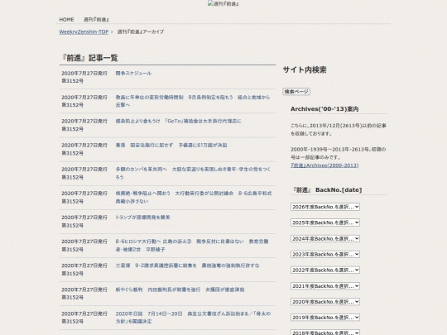Open the 闘争スケジュール article

pos(133,74)
